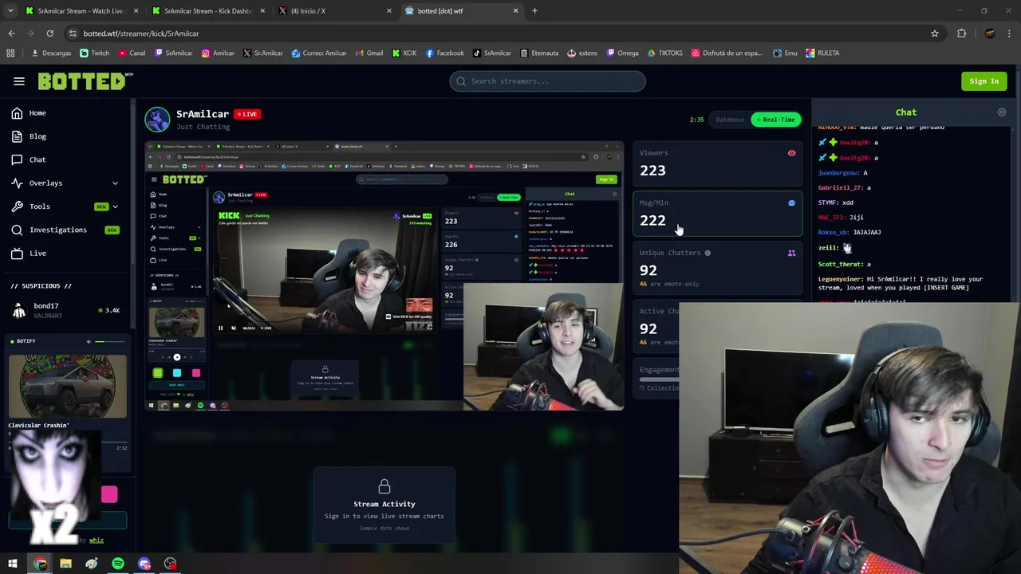Open the hamburger menu beside the BOTTED logo
This screenshot has width=1021, height=574.
pyautogui.click(x=19, y=81)
